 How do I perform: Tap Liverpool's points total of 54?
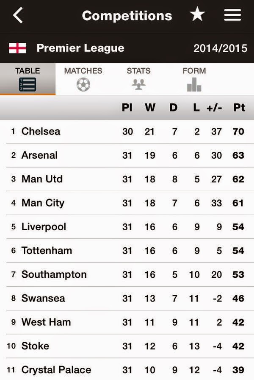pyautogui.click(x=238, y=226)
